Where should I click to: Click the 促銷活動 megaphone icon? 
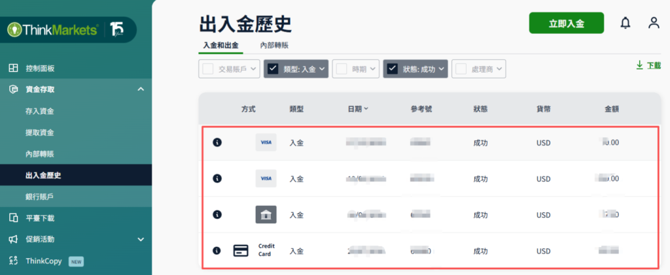[x=13, y=239]
